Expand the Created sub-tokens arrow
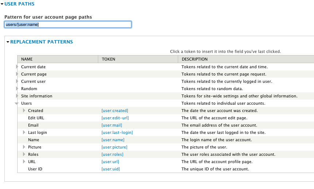314x189 pixels. pyautogui.click(x=24, y=111)
